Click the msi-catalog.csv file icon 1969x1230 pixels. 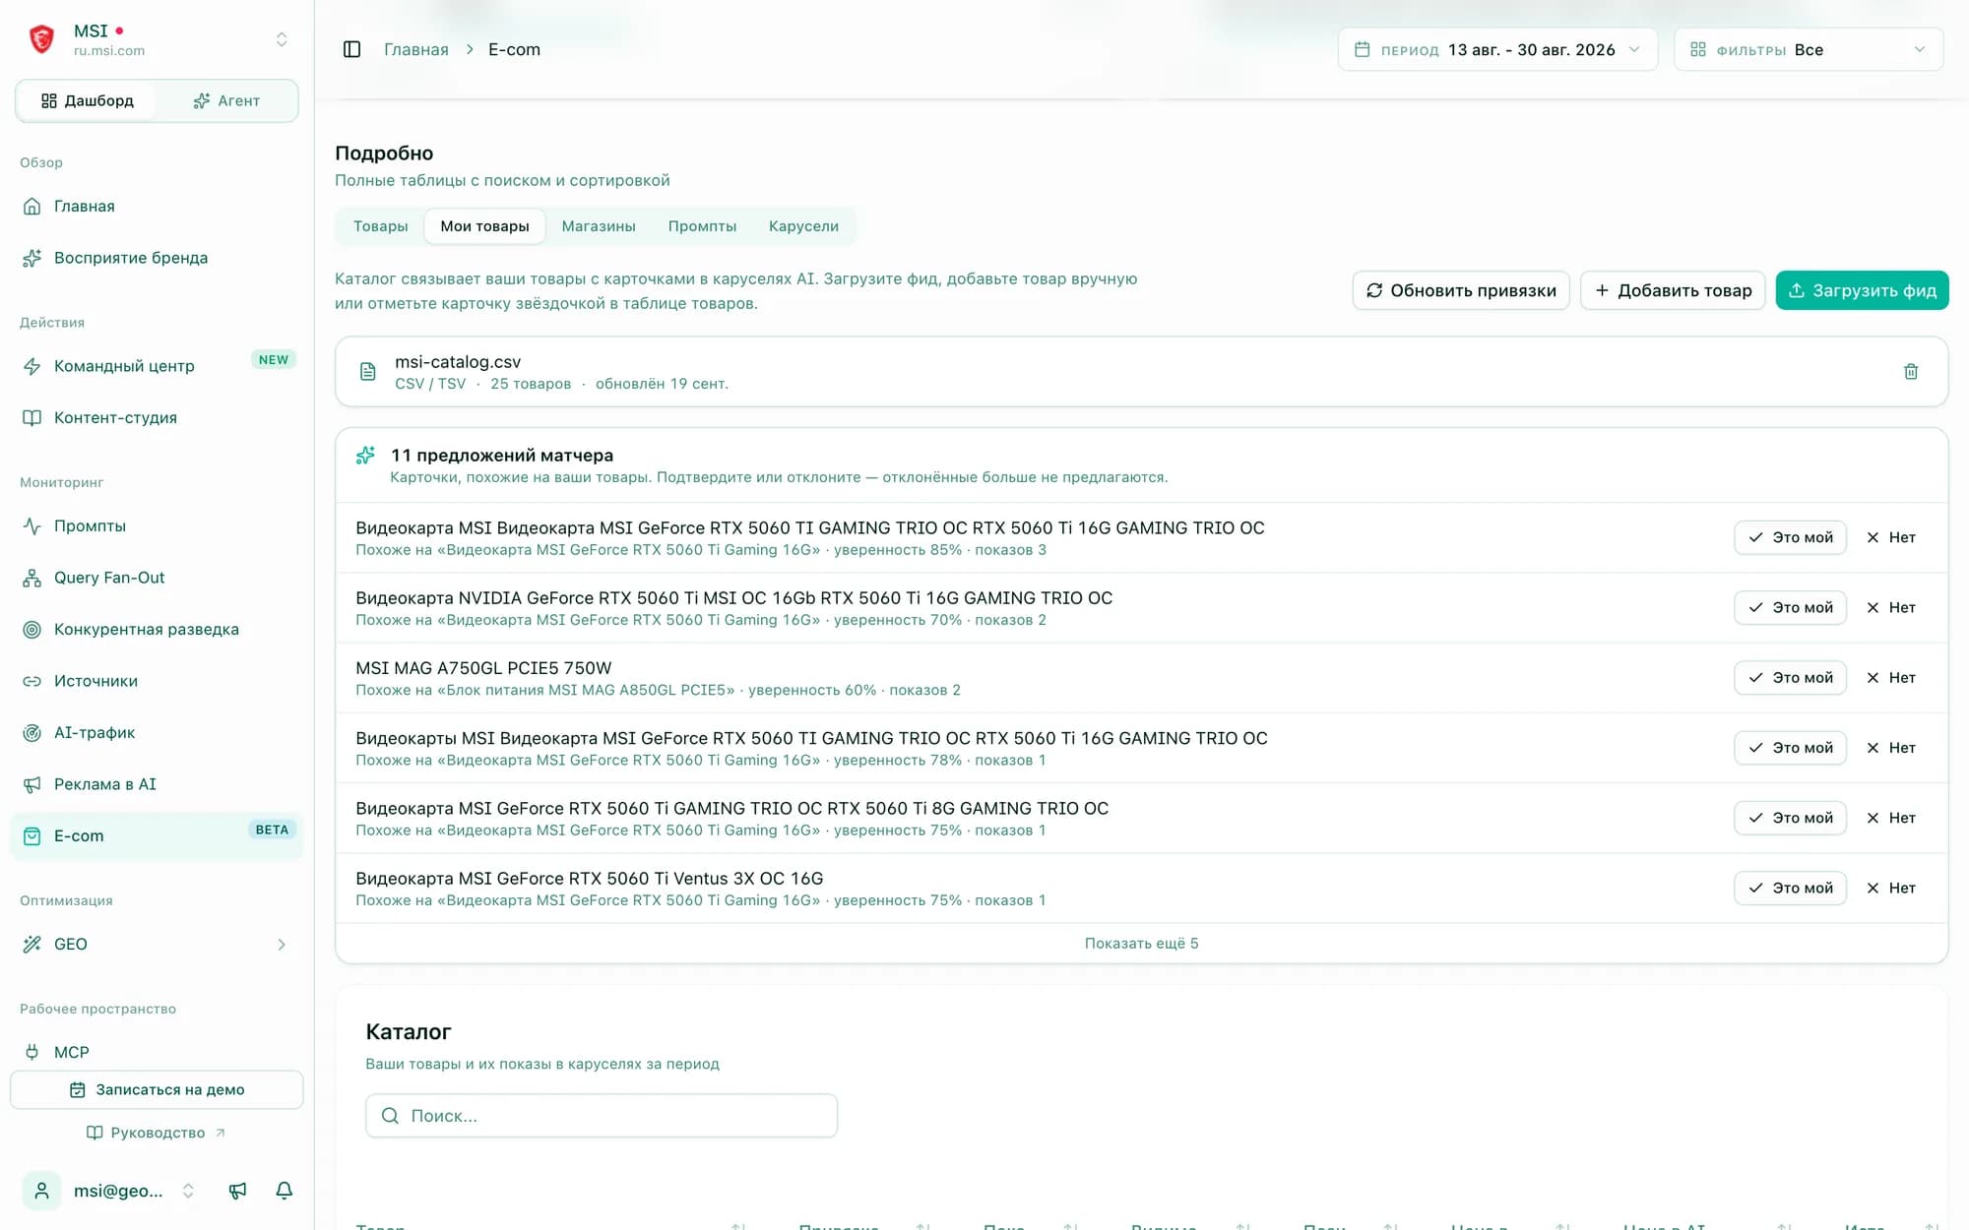[367, 372]
